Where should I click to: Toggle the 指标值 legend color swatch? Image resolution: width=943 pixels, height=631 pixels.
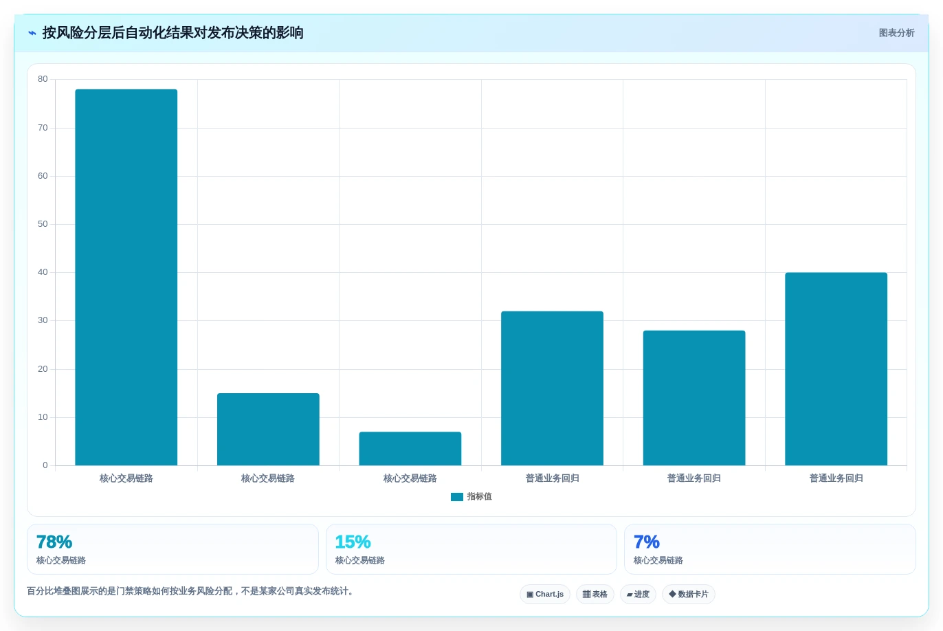coord(457,497)
